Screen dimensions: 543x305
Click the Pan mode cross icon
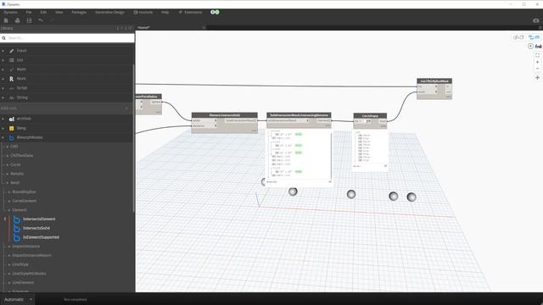[537, 77]
